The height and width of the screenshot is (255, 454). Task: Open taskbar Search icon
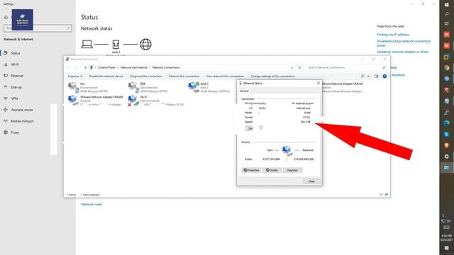446,14
